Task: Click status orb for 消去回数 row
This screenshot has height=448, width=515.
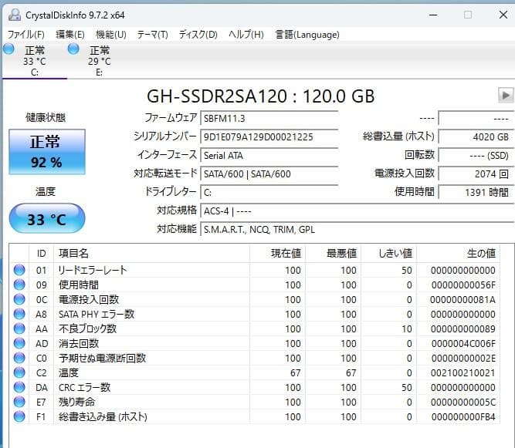Action: tap(19, 343)
